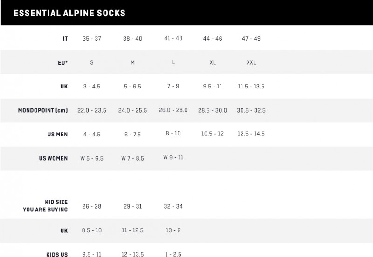Viewport: 373px width, 257px height.
Task: Click the kid size 29 - 31 cell
Action: [132, 206]
